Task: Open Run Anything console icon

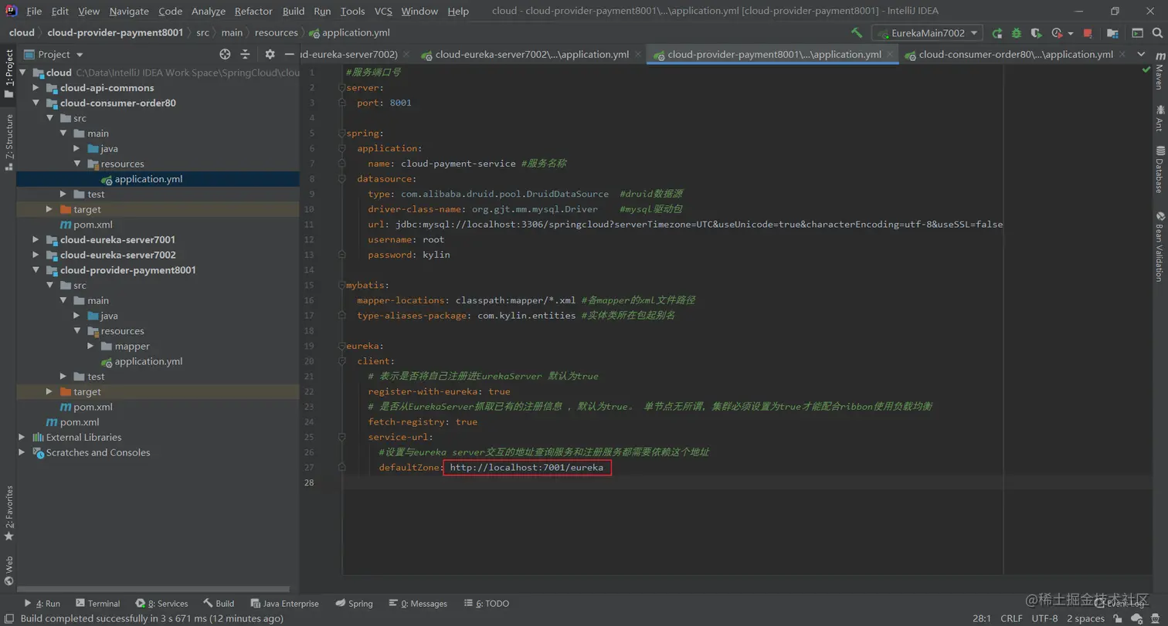Action: 1137,33
